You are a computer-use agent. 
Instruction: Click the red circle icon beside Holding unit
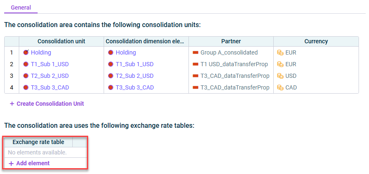click(x=26, y=52)
